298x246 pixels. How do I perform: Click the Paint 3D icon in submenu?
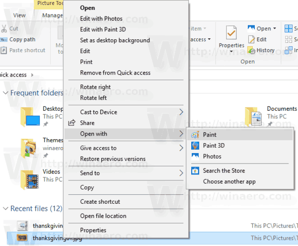coord(195,146)
